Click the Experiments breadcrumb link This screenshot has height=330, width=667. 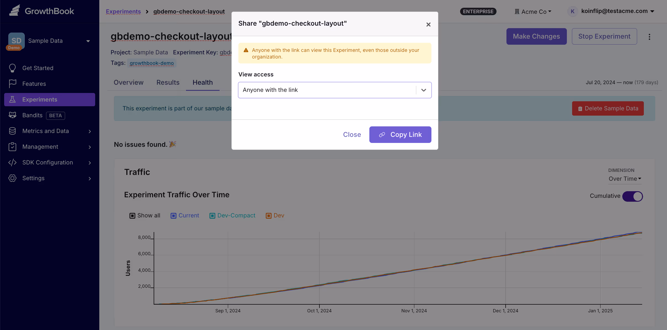(123, 12)
